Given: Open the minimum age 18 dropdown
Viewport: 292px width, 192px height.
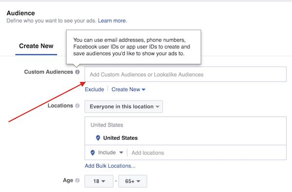Looking at the screenshot, I should pos(99,181).
